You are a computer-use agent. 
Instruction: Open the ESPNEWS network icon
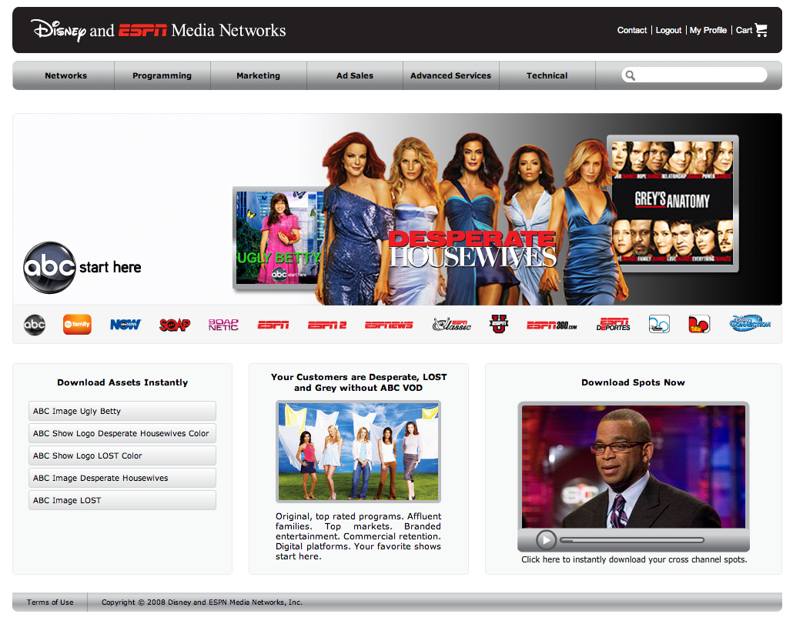point(389,325)
